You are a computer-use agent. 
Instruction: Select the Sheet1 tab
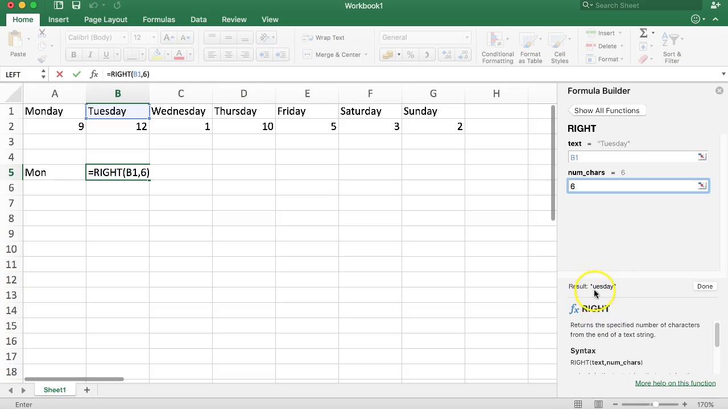[x=55, y=390]
